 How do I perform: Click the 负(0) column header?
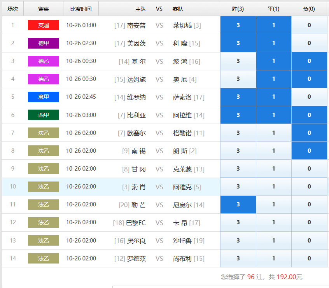pyautogui.click(x=309, y=9)
